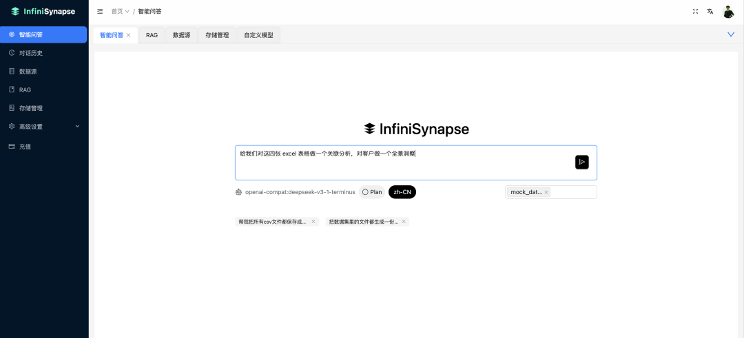Toggle the Plan mode radio

tap(371, 192)
